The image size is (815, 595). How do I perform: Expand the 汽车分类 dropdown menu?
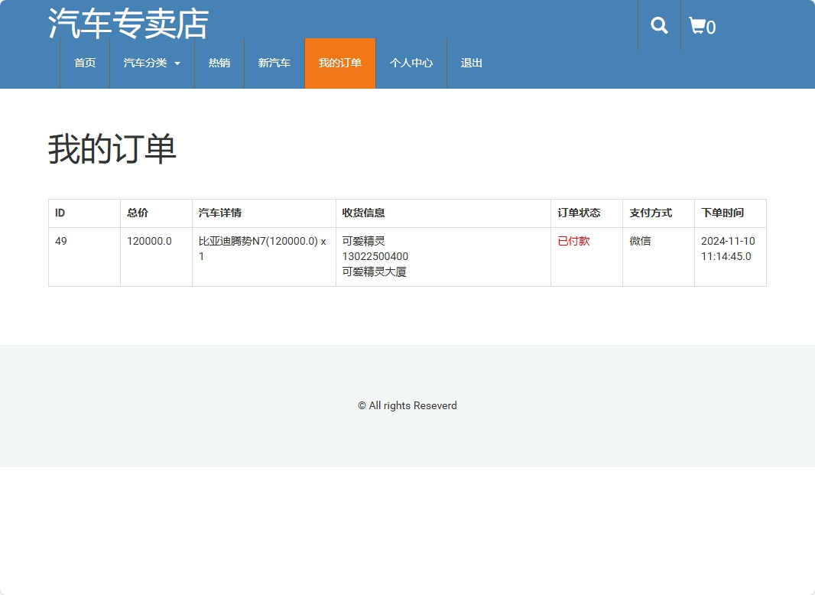tap(145, 63)
